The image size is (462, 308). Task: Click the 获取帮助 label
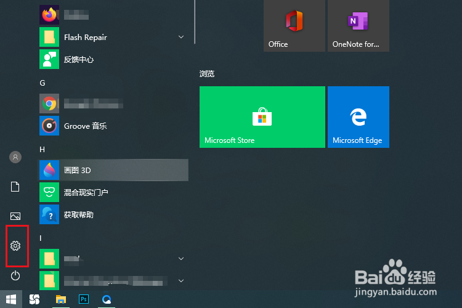pos(79,215)
